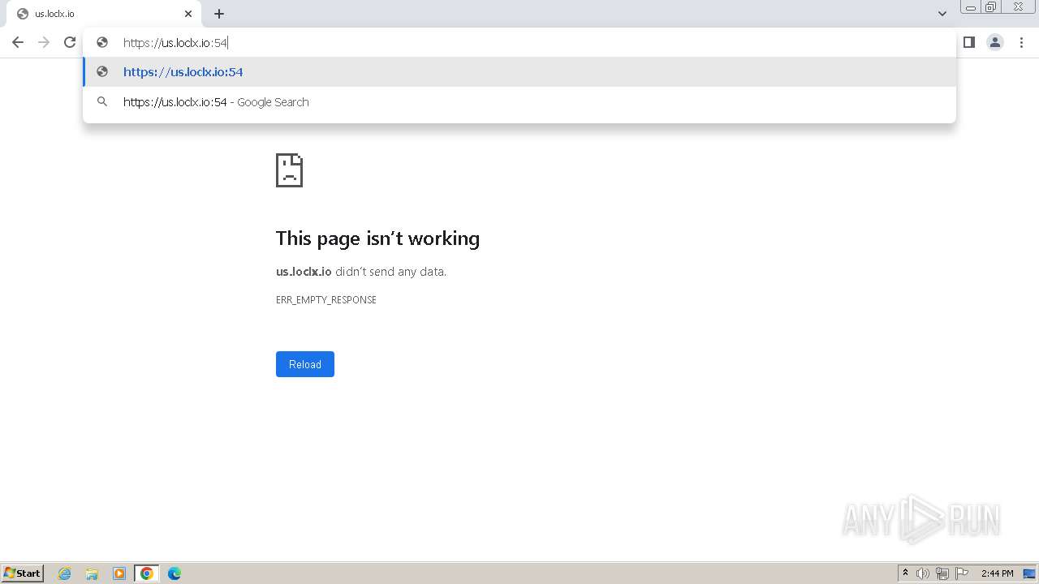Click the globe icon in the URL suggestion row
This screenshot has height=584, width=1039.
pos(102,71)
